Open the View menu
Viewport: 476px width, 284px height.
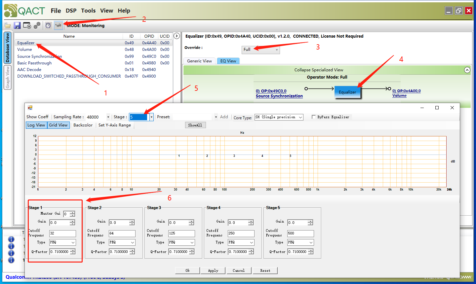pyautogui.click(x=107, y=11)
